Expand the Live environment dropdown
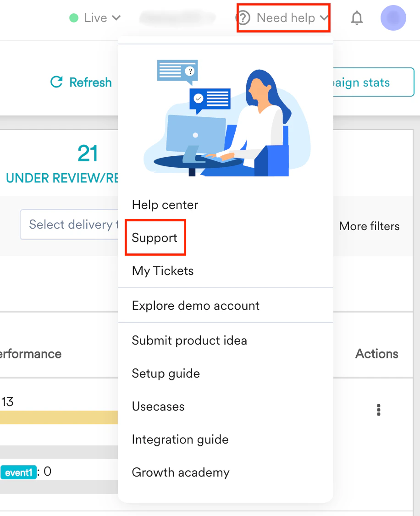Screen dimensions: 420x516 point(95,18)
